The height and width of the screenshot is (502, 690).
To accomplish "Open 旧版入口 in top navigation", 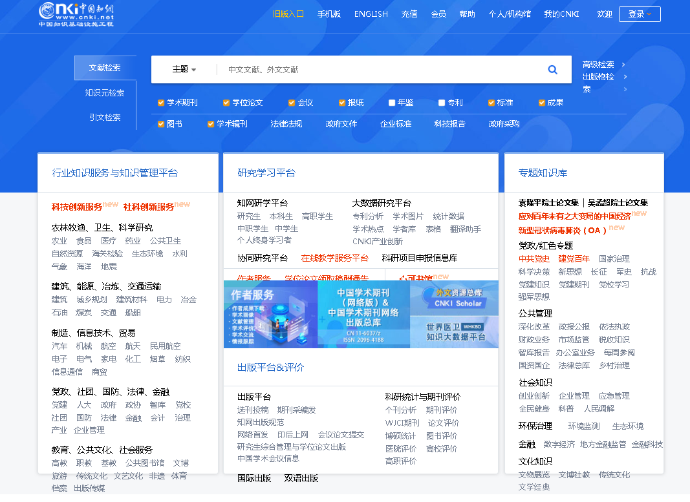I will click(x=288, y=14).
